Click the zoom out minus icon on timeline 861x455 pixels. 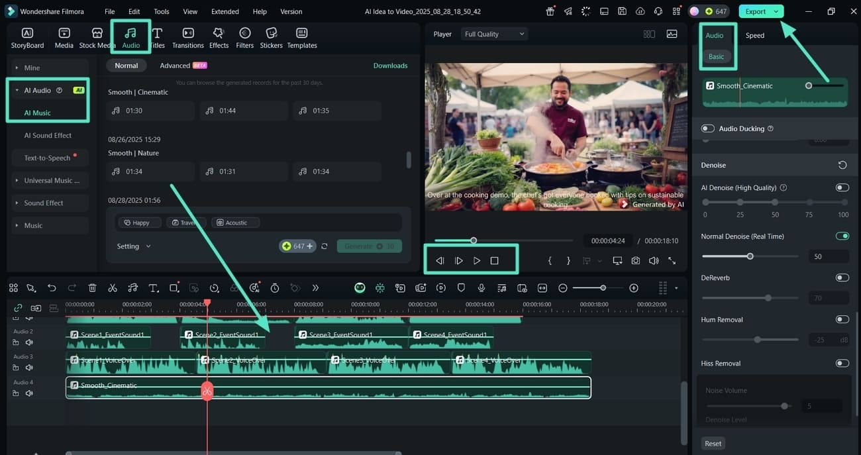(563, 288)
